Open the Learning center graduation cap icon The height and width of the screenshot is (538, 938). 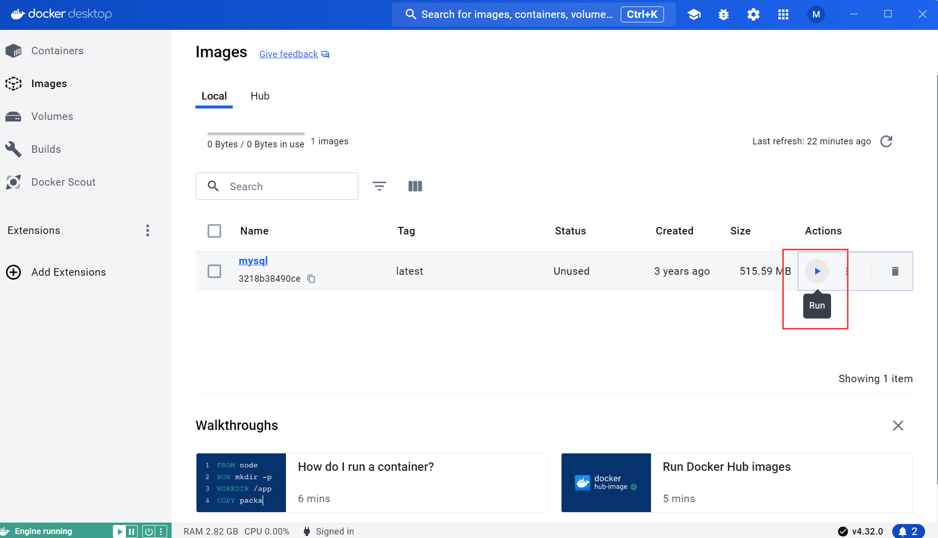pos(694,14)
